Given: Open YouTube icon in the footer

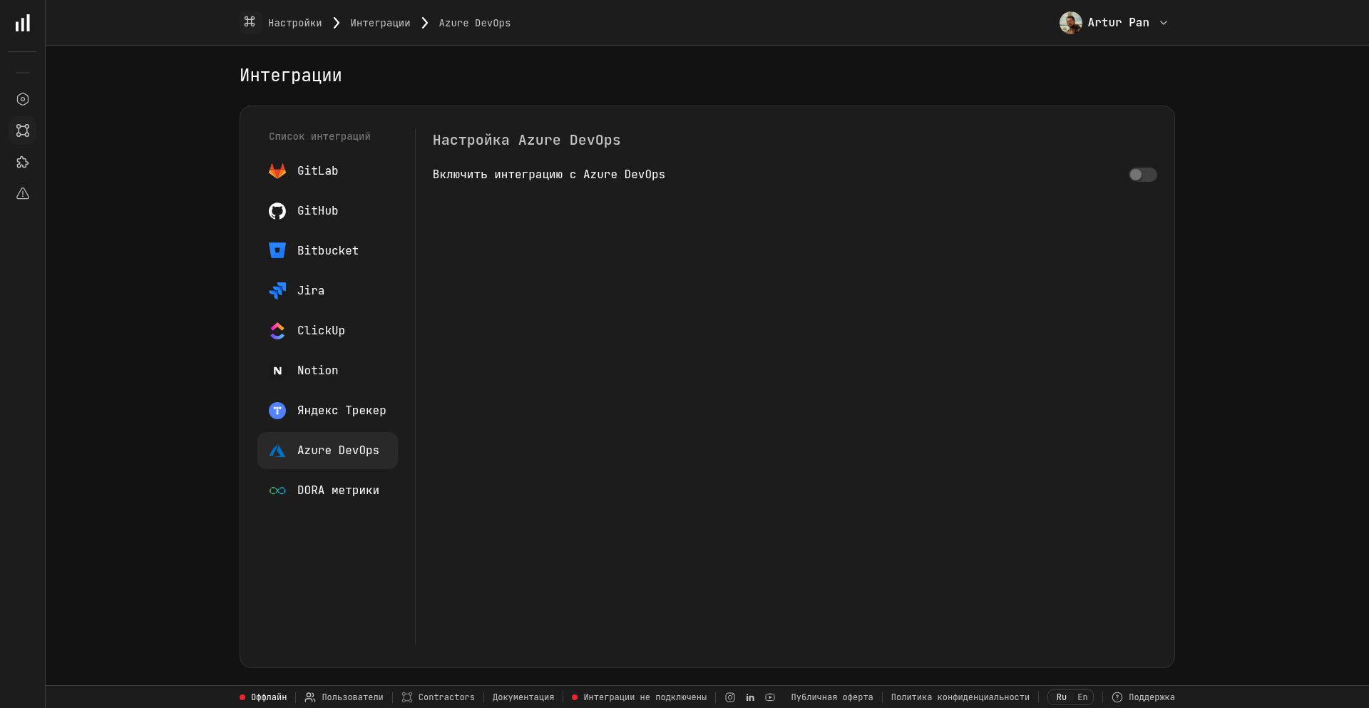Looking at the screenshot, I should [x=770, y=697].
